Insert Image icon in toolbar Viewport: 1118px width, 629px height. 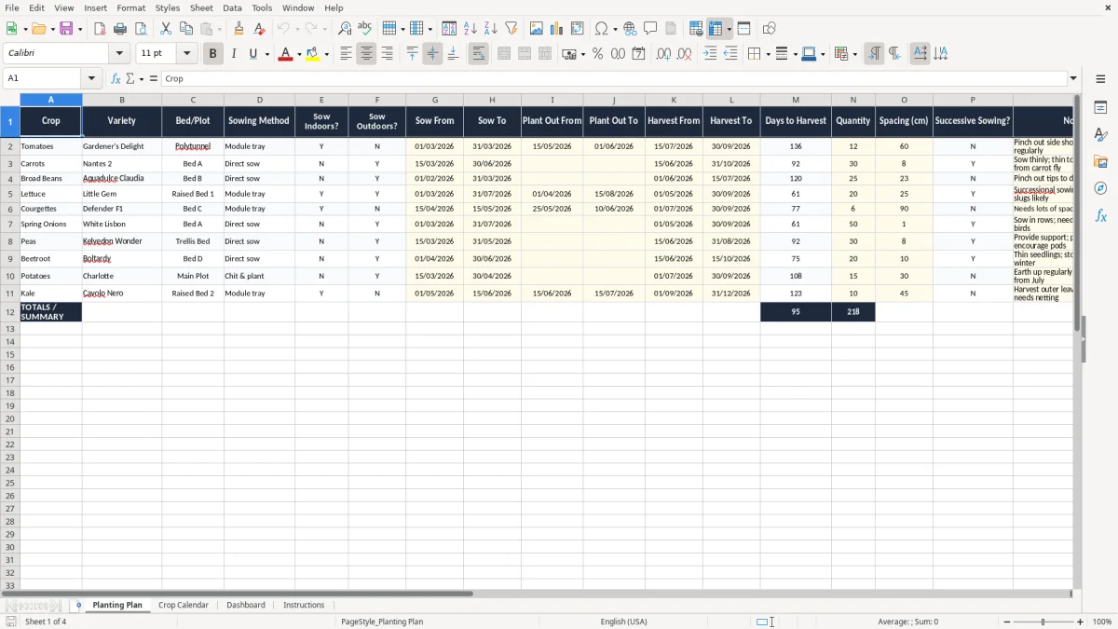pyautogui.click(x=537, y=29)
